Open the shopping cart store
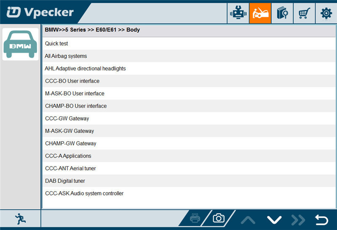 pyautogui.click(x=304, y=13)
